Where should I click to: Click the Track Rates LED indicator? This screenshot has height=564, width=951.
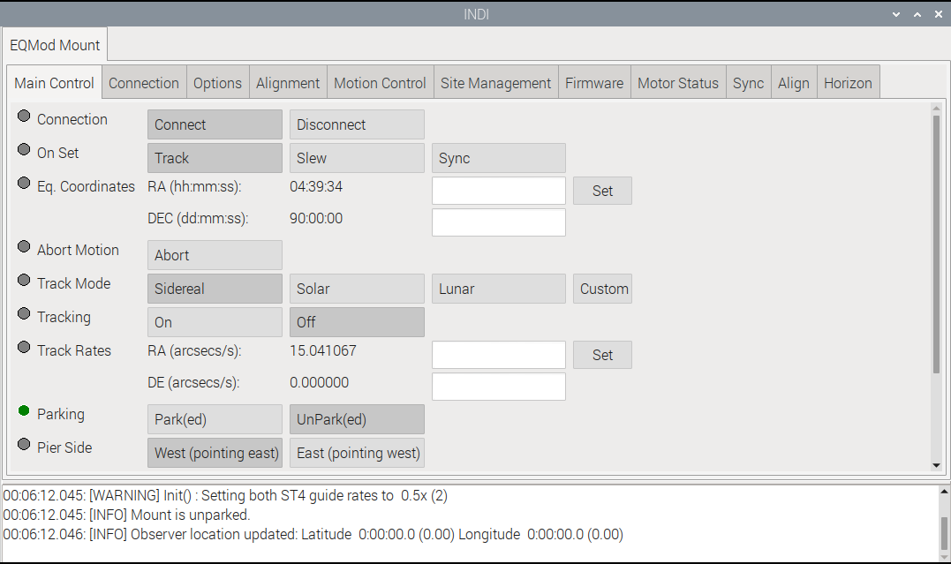coord(24,347)
